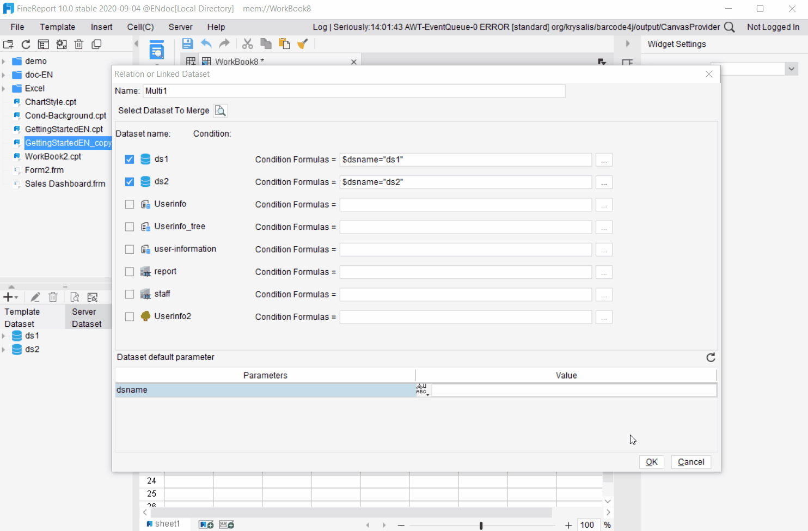Click the refresh icon beside Dataset default parameter
The height and width of the screenshot is (531, 808).
coord(711,357)
